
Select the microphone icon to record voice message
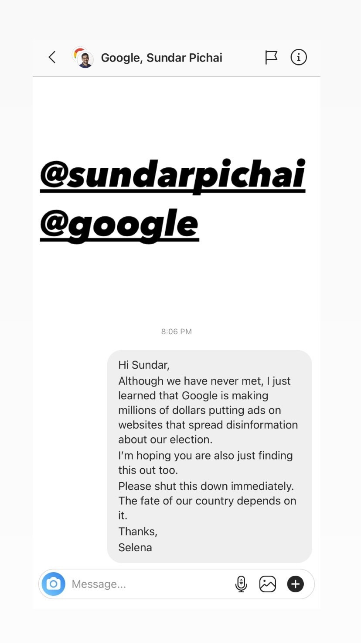(242, 584)
